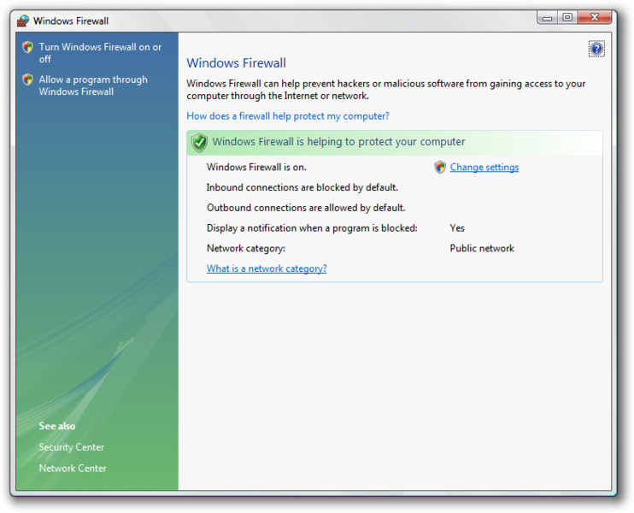Click the Change settings link
The height and width of the screenshot is (513, 634).
coord(484,167)
